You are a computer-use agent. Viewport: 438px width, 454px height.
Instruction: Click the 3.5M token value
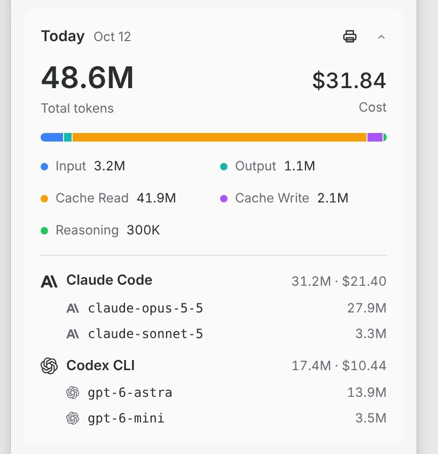point(371,418)
